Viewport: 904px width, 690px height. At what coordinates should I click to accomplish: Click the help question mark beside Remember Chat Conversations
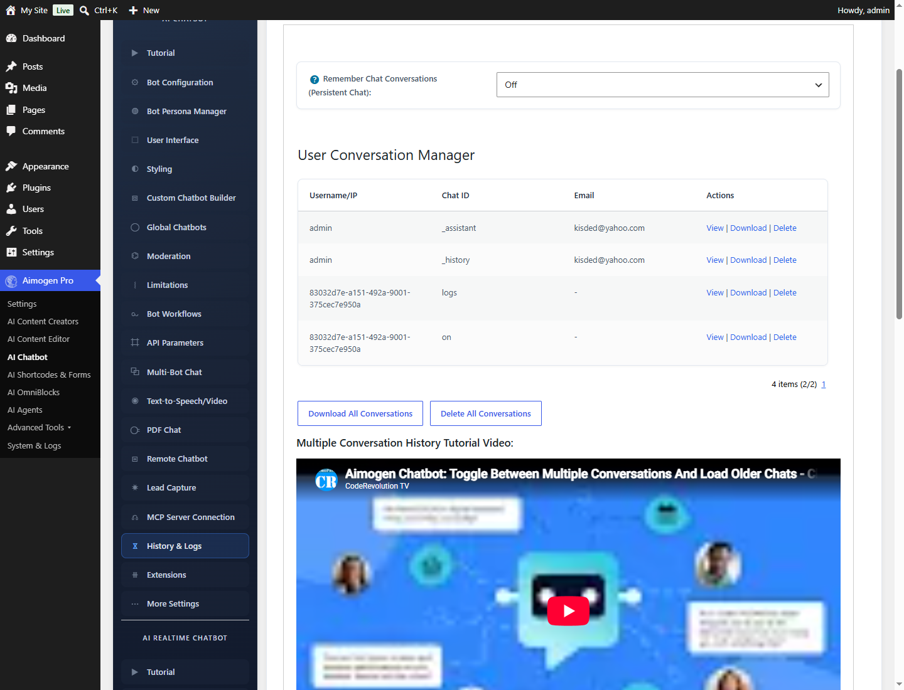click(x=315, y=80)
